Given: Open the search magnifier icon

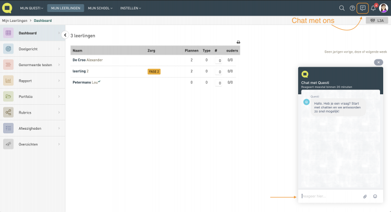Looking at the screenshot, I should pyautogui.click(x=342, y=8).
